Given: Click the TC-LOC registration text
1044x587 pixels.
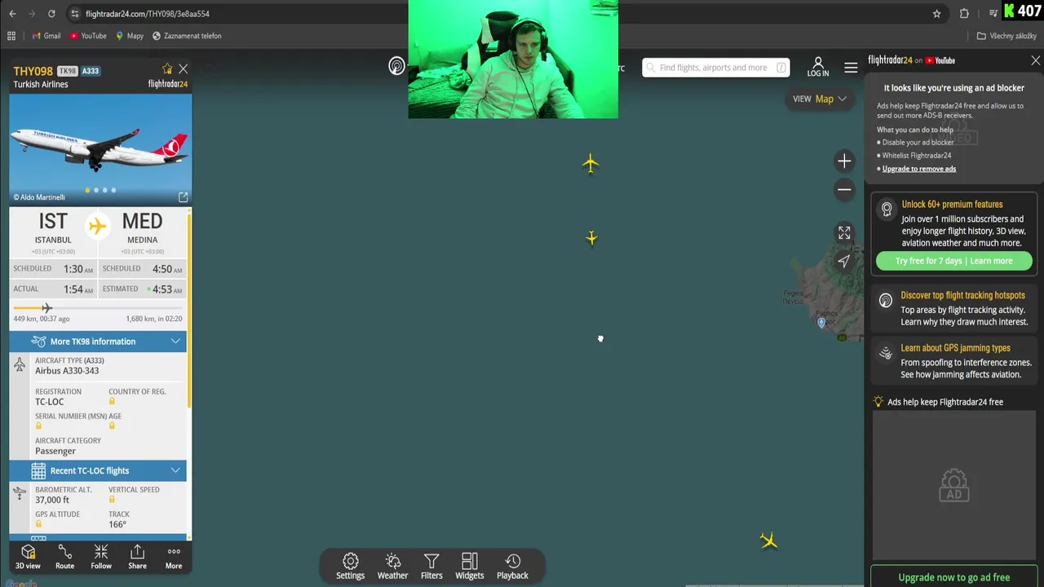Looking at the screenshot, I should coord(49,402).
